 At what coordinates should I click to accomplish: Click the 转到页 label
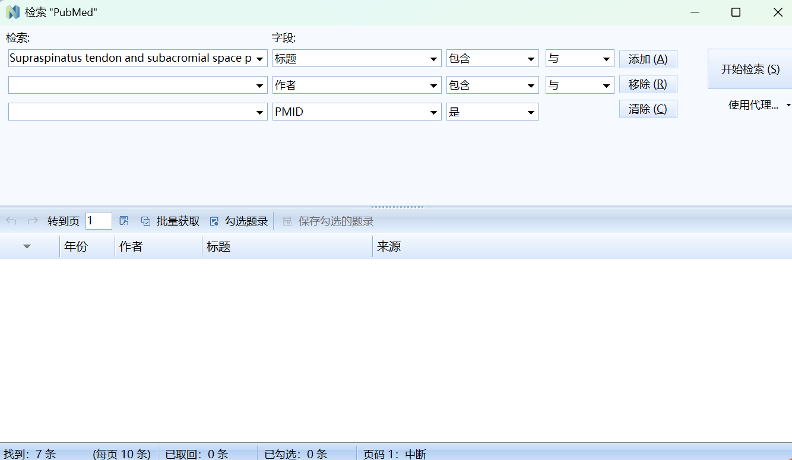click(x=64, y=221)
